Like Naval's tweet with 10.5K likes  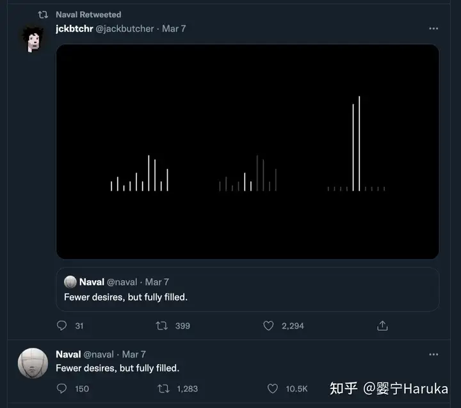point(273,388)
